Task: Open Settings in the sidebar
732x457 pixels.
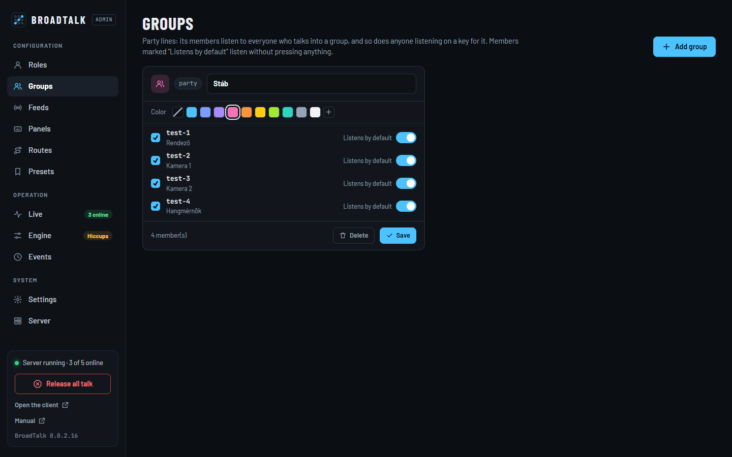Action: coord(63,300)
